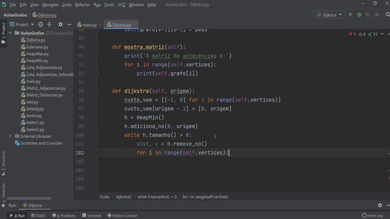Viewport: 390px width, 219px height.
Task: Open the Event Log
Action: click(x=372, y=215)
